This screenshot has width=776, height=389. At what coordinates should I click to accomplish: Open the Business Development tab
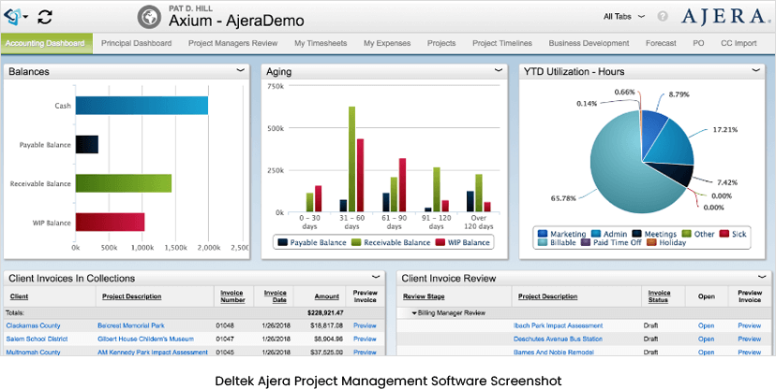point(589,43)
